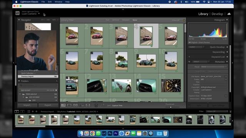Click the cloud sync icon
The image size is (246, 138).
point(229,14)
